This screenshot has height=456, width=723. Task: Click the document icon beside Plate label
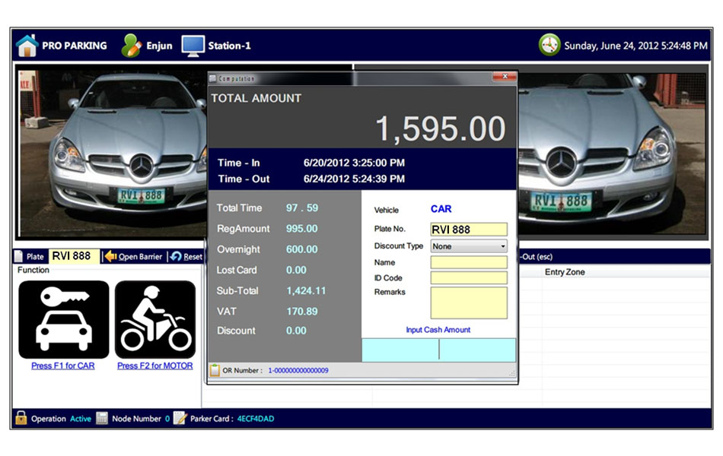click(x=19, y=257)
